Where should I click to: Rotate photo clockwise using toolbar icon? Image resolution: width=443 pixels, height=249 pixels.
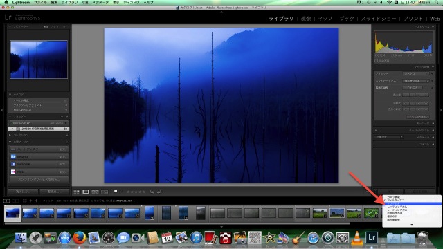159,192
